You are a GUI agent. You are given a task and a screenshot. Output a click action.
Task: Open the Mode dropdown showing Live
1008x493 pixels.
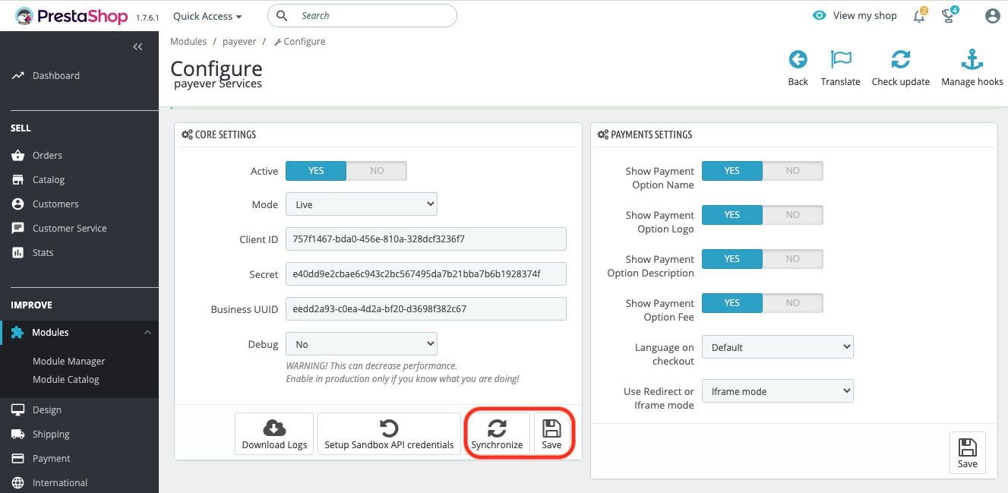coord(362,204)
